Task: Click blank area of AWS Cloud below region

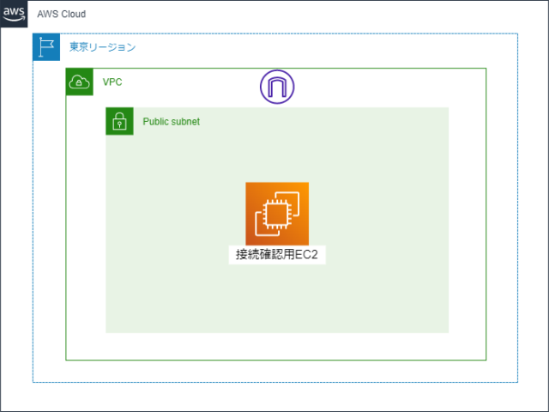Action: pos(276,397)
